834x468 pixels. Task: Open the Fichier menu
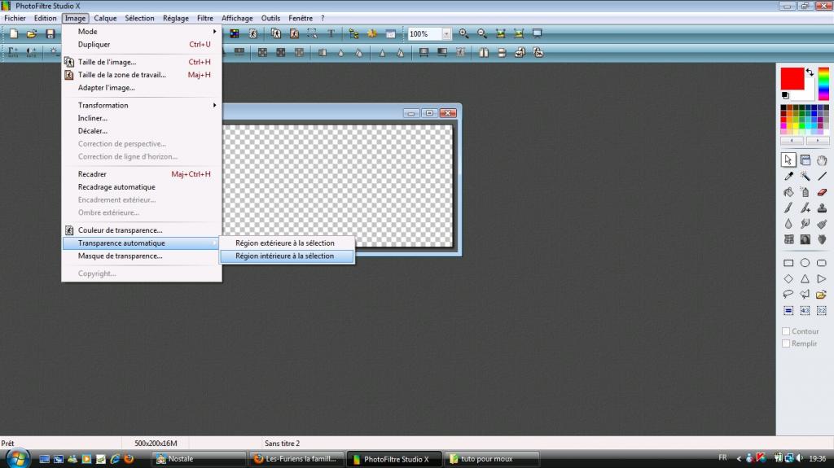(x=15, y=18)
